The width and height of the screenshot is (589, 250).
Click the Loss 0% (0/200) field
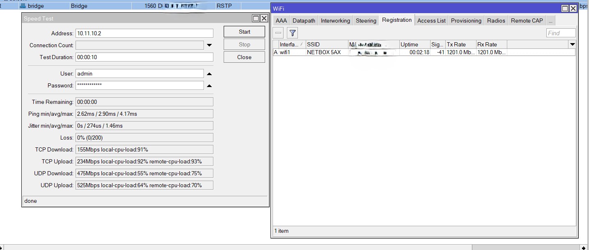tap(144, 138)
